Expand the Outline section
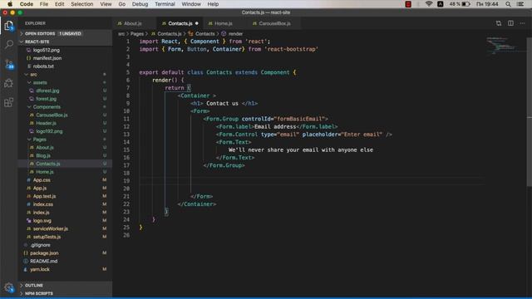Image resolution: width=532 pixels, height=299 pixels. 65,286
